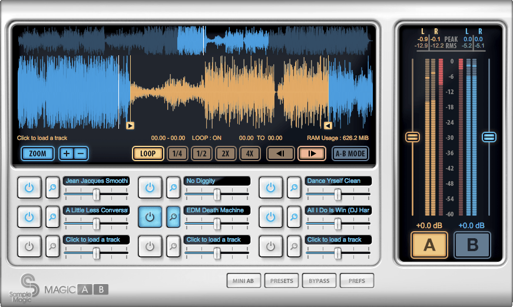Viewport: 513px width, 307px height.
Task: Click the magnifier icon beside No Diggity
Action: click(174, 188)
